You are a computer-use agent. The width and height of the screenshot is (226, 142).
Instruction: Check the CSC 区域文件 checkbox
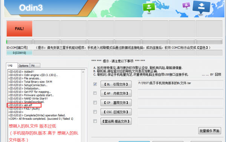tap(95, 112)
